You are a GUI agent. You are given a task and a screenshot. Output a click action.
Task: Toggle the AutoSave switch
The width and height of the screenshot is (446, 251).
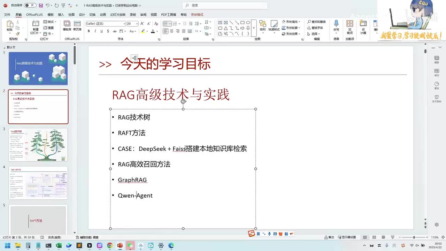pyautogui.click(x=30, y=6)
